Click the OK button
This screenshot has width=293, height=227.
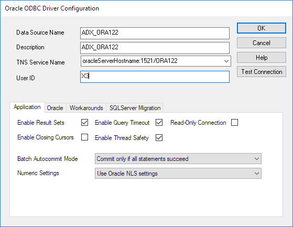261,28
